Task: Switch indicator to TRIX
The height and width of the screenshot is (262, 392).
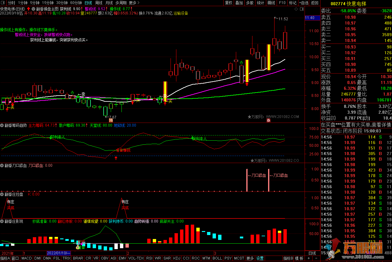Action: pos(67,258)
